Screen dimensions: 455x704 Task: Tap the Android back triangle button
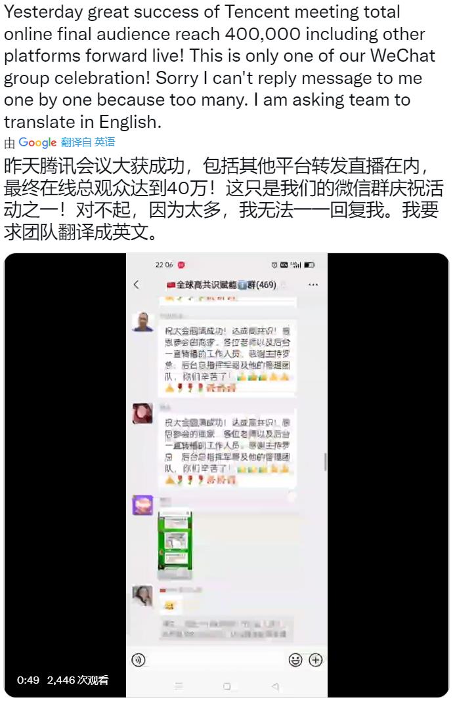pos(275,686)
